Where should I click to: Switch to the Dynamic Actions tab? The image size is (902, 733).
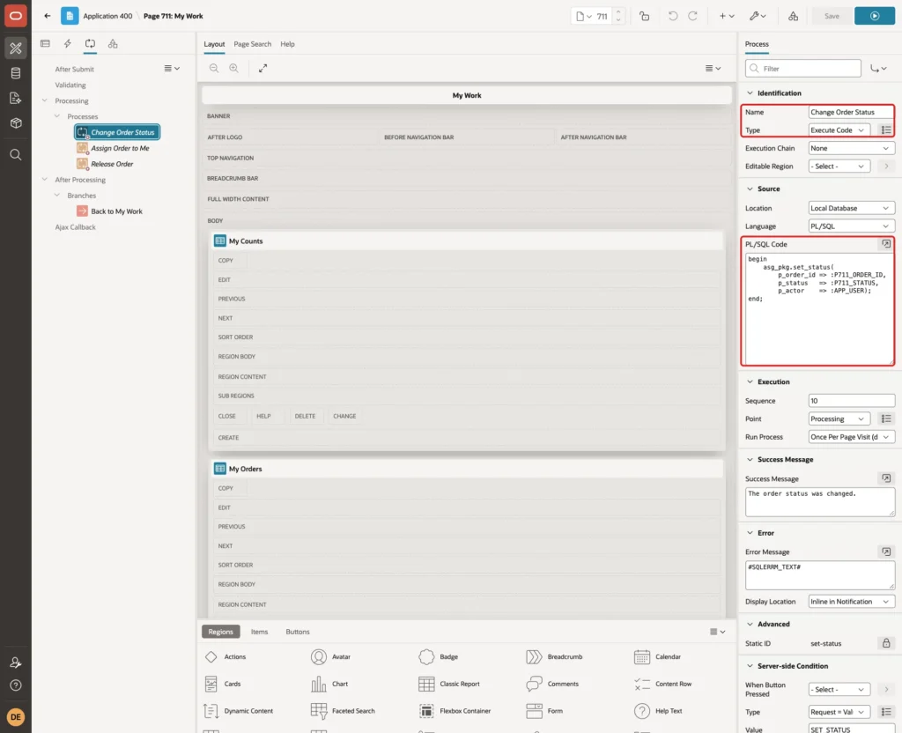tap(67, 44)
